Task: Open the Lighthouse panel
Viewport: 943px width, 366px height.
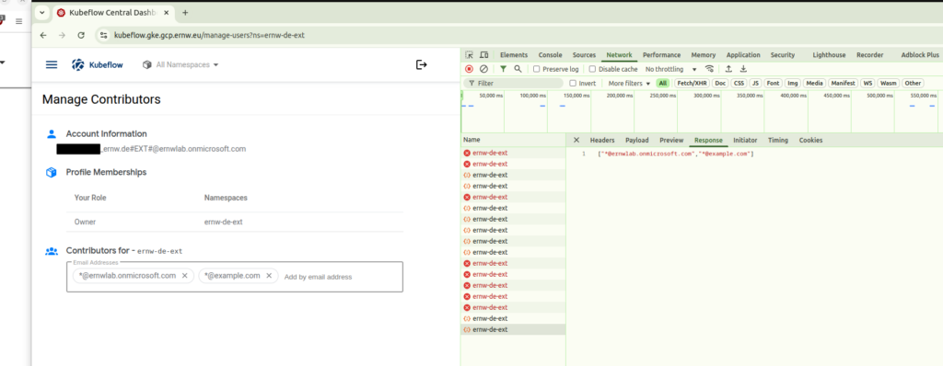Action: 829,54
